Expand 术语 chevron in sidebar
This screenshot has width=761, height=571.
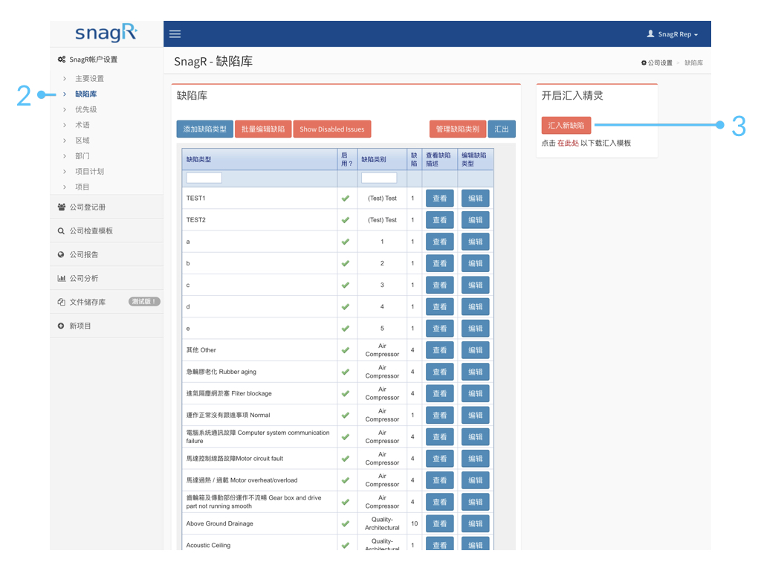[65, 125]
